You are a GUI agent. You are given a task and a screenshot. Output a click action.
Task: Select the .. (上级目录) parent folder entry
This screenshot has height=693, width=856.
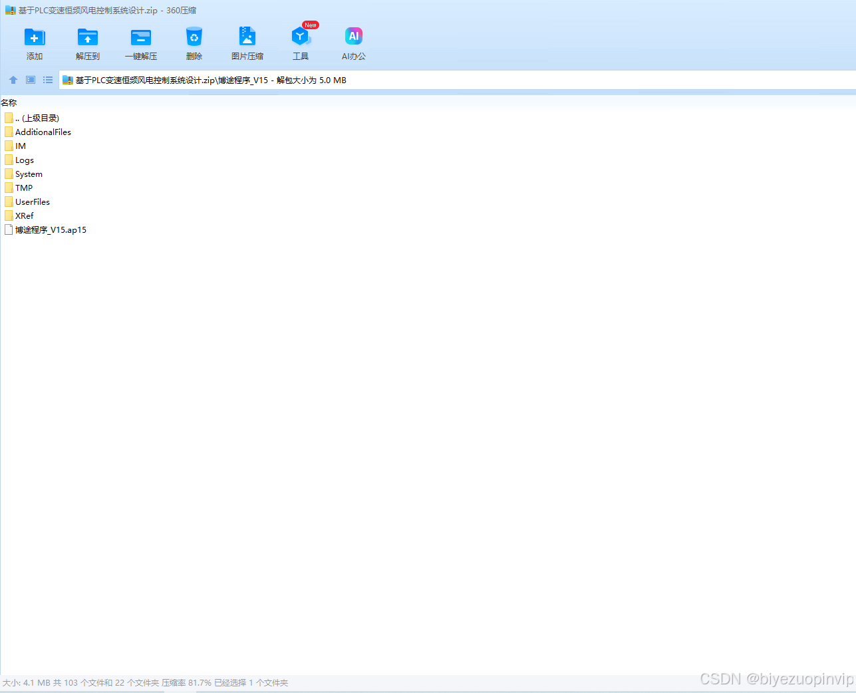click(x=32, y=118)
